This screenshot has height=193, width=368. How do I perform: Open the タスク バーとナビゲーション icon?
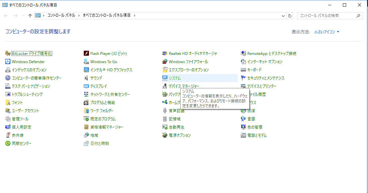[8, 86]
